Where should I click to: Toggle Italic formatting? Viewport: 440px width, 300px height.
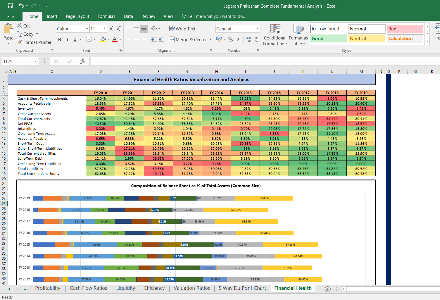click(x=68, y=39)
